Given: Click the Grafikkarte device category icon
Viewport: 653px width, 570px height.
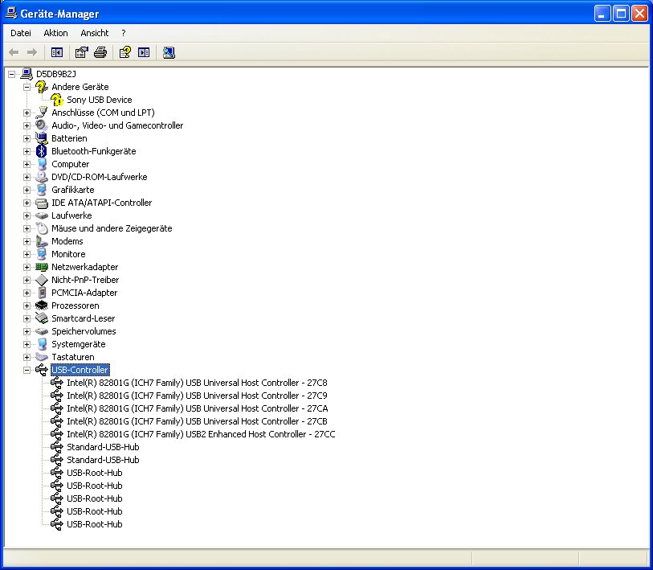Looking at the screenshot, I should tap(41, 190).
